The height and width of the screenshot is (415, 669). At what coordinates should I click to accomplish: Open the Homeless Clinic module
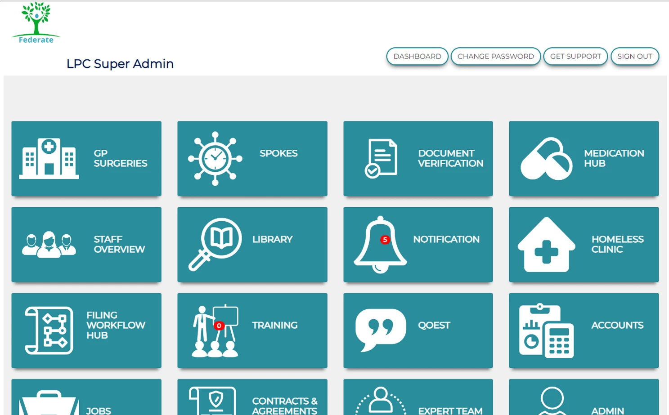(x=583, y=244)
